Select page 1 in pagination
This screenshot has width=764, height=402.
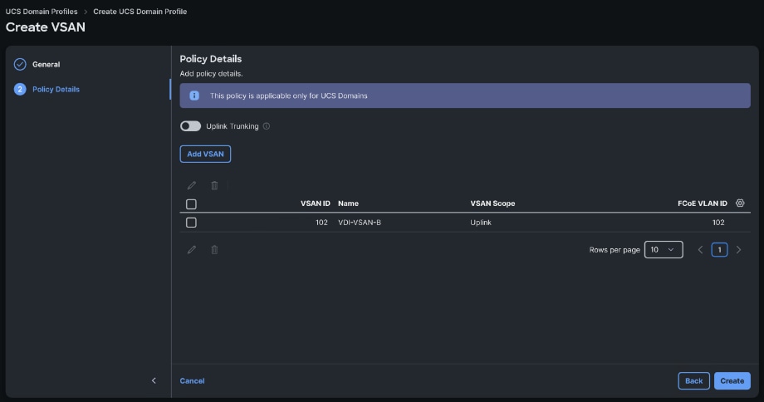tap(720, 249)
